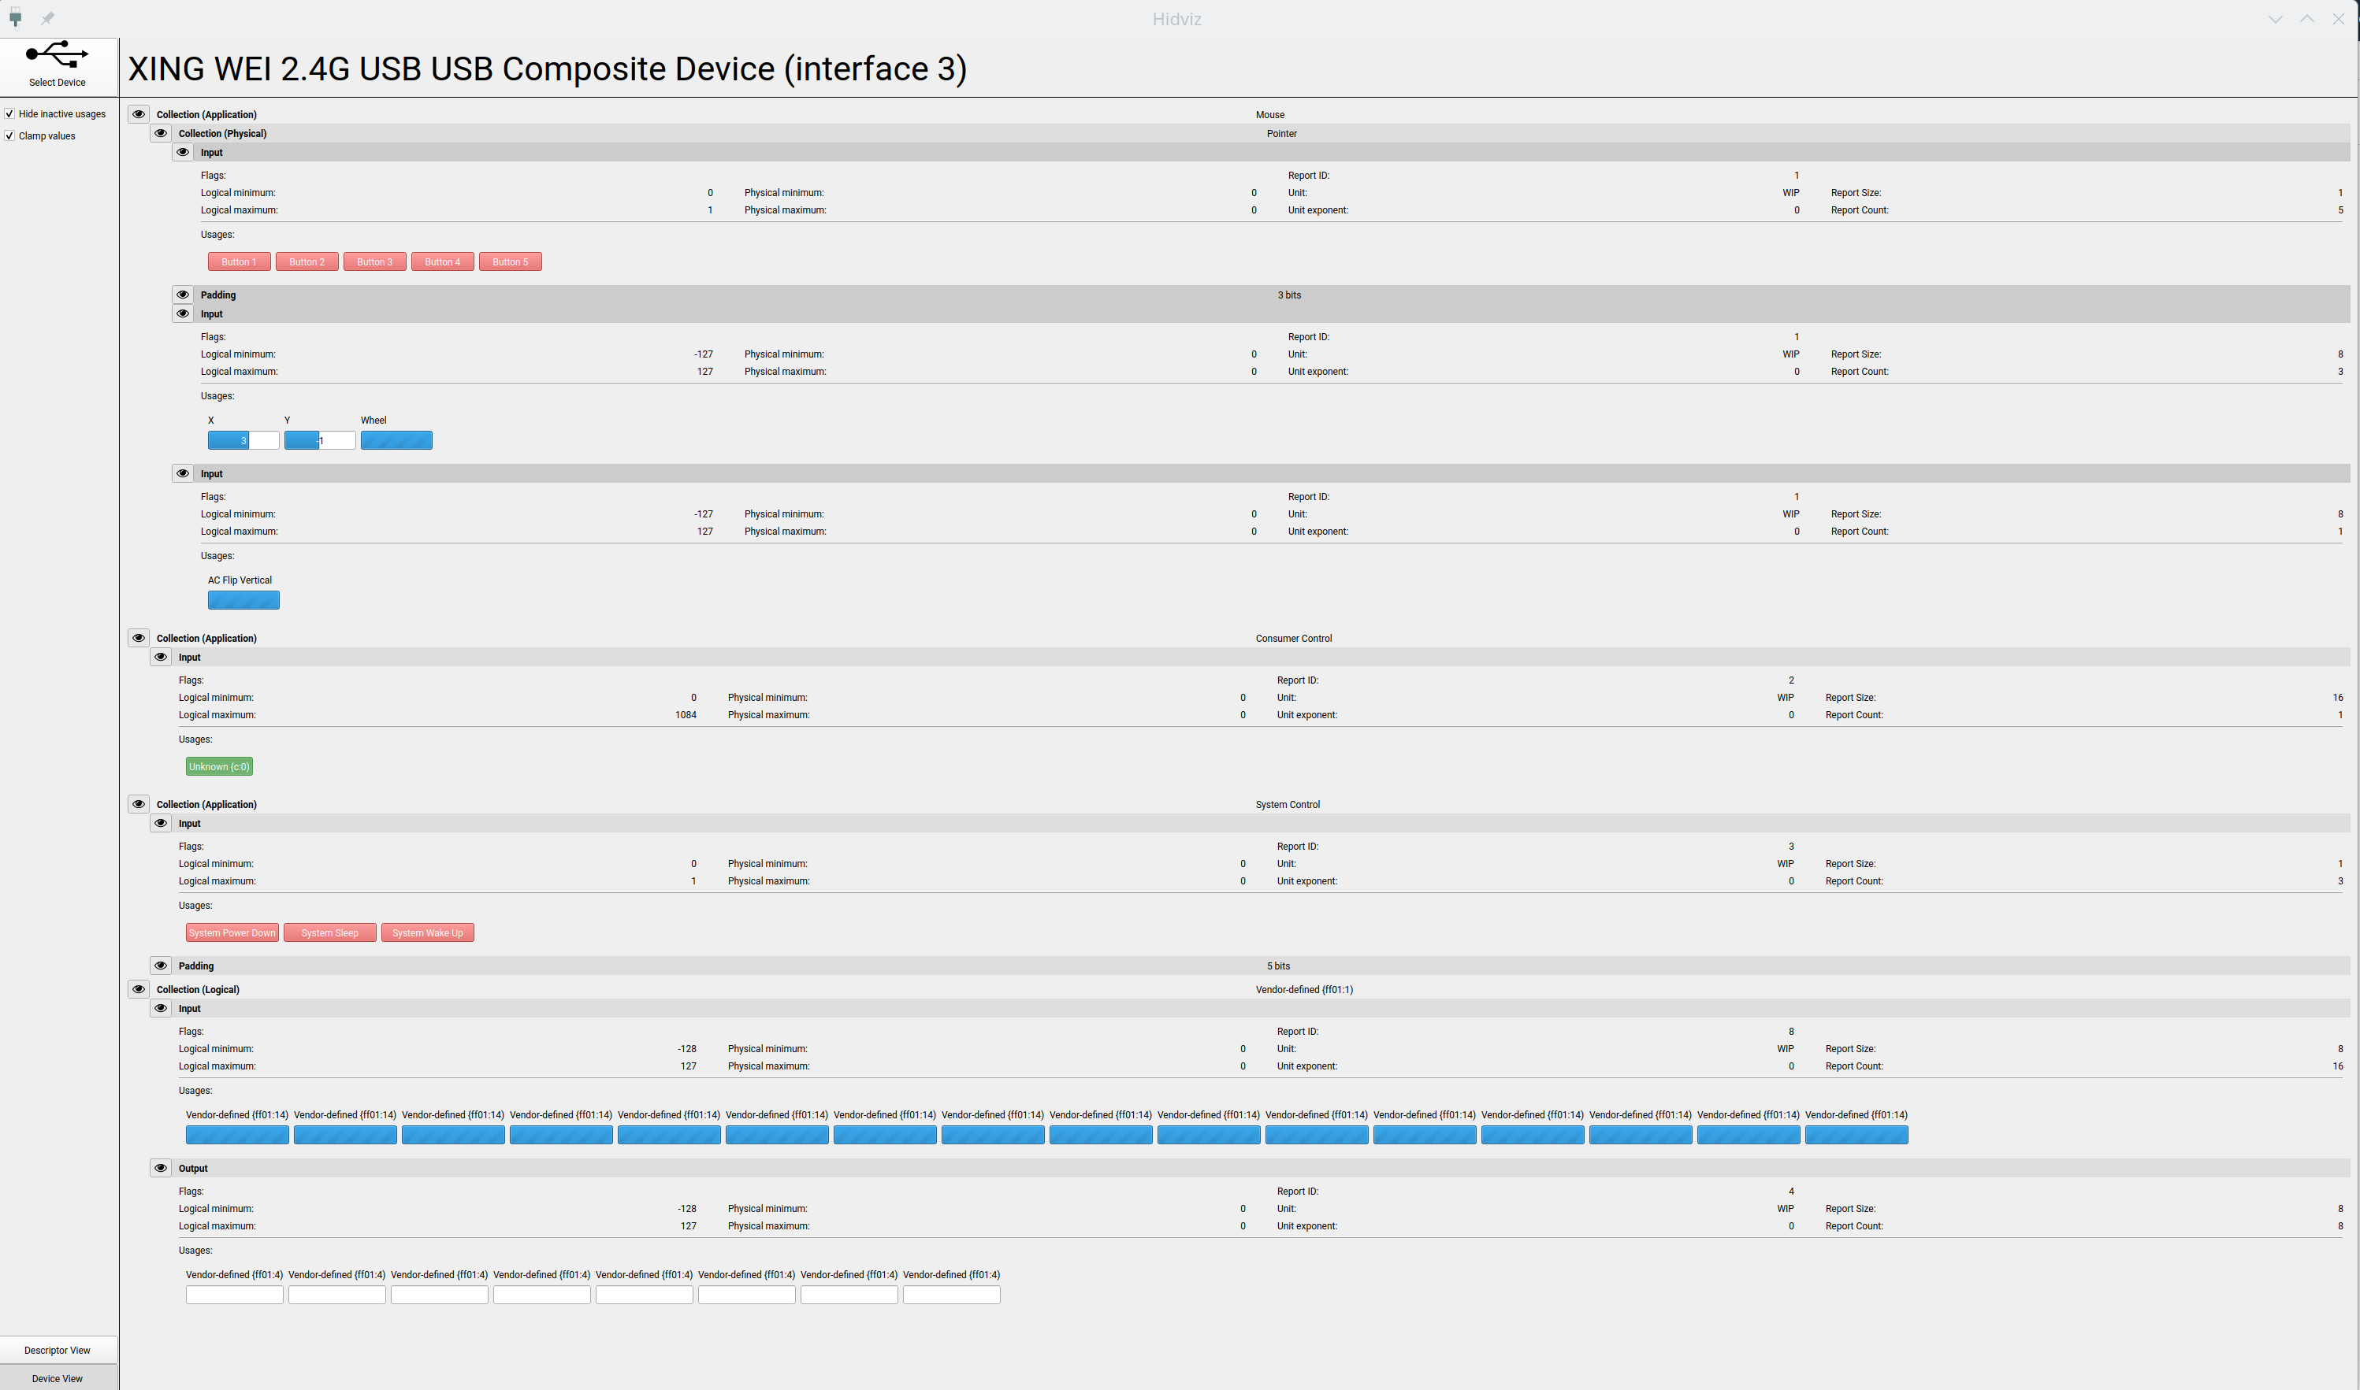This screenshot has height=1390, width=2360.
Task: Hide the 3 bits Padding row
Action: [183, 294]
